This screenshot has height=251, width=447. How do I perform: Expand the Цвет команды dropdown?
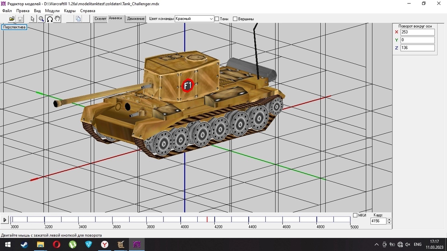click(211, 19)
